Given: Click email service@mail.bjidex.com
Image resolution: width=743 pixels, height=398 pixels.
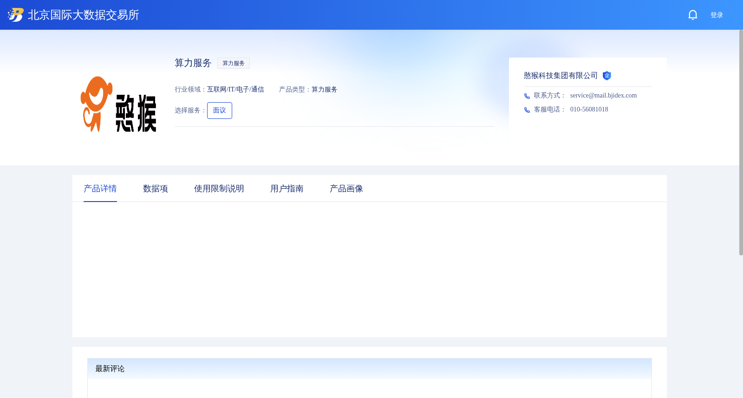Looking at the screenshot, I should tap(604, 96).
